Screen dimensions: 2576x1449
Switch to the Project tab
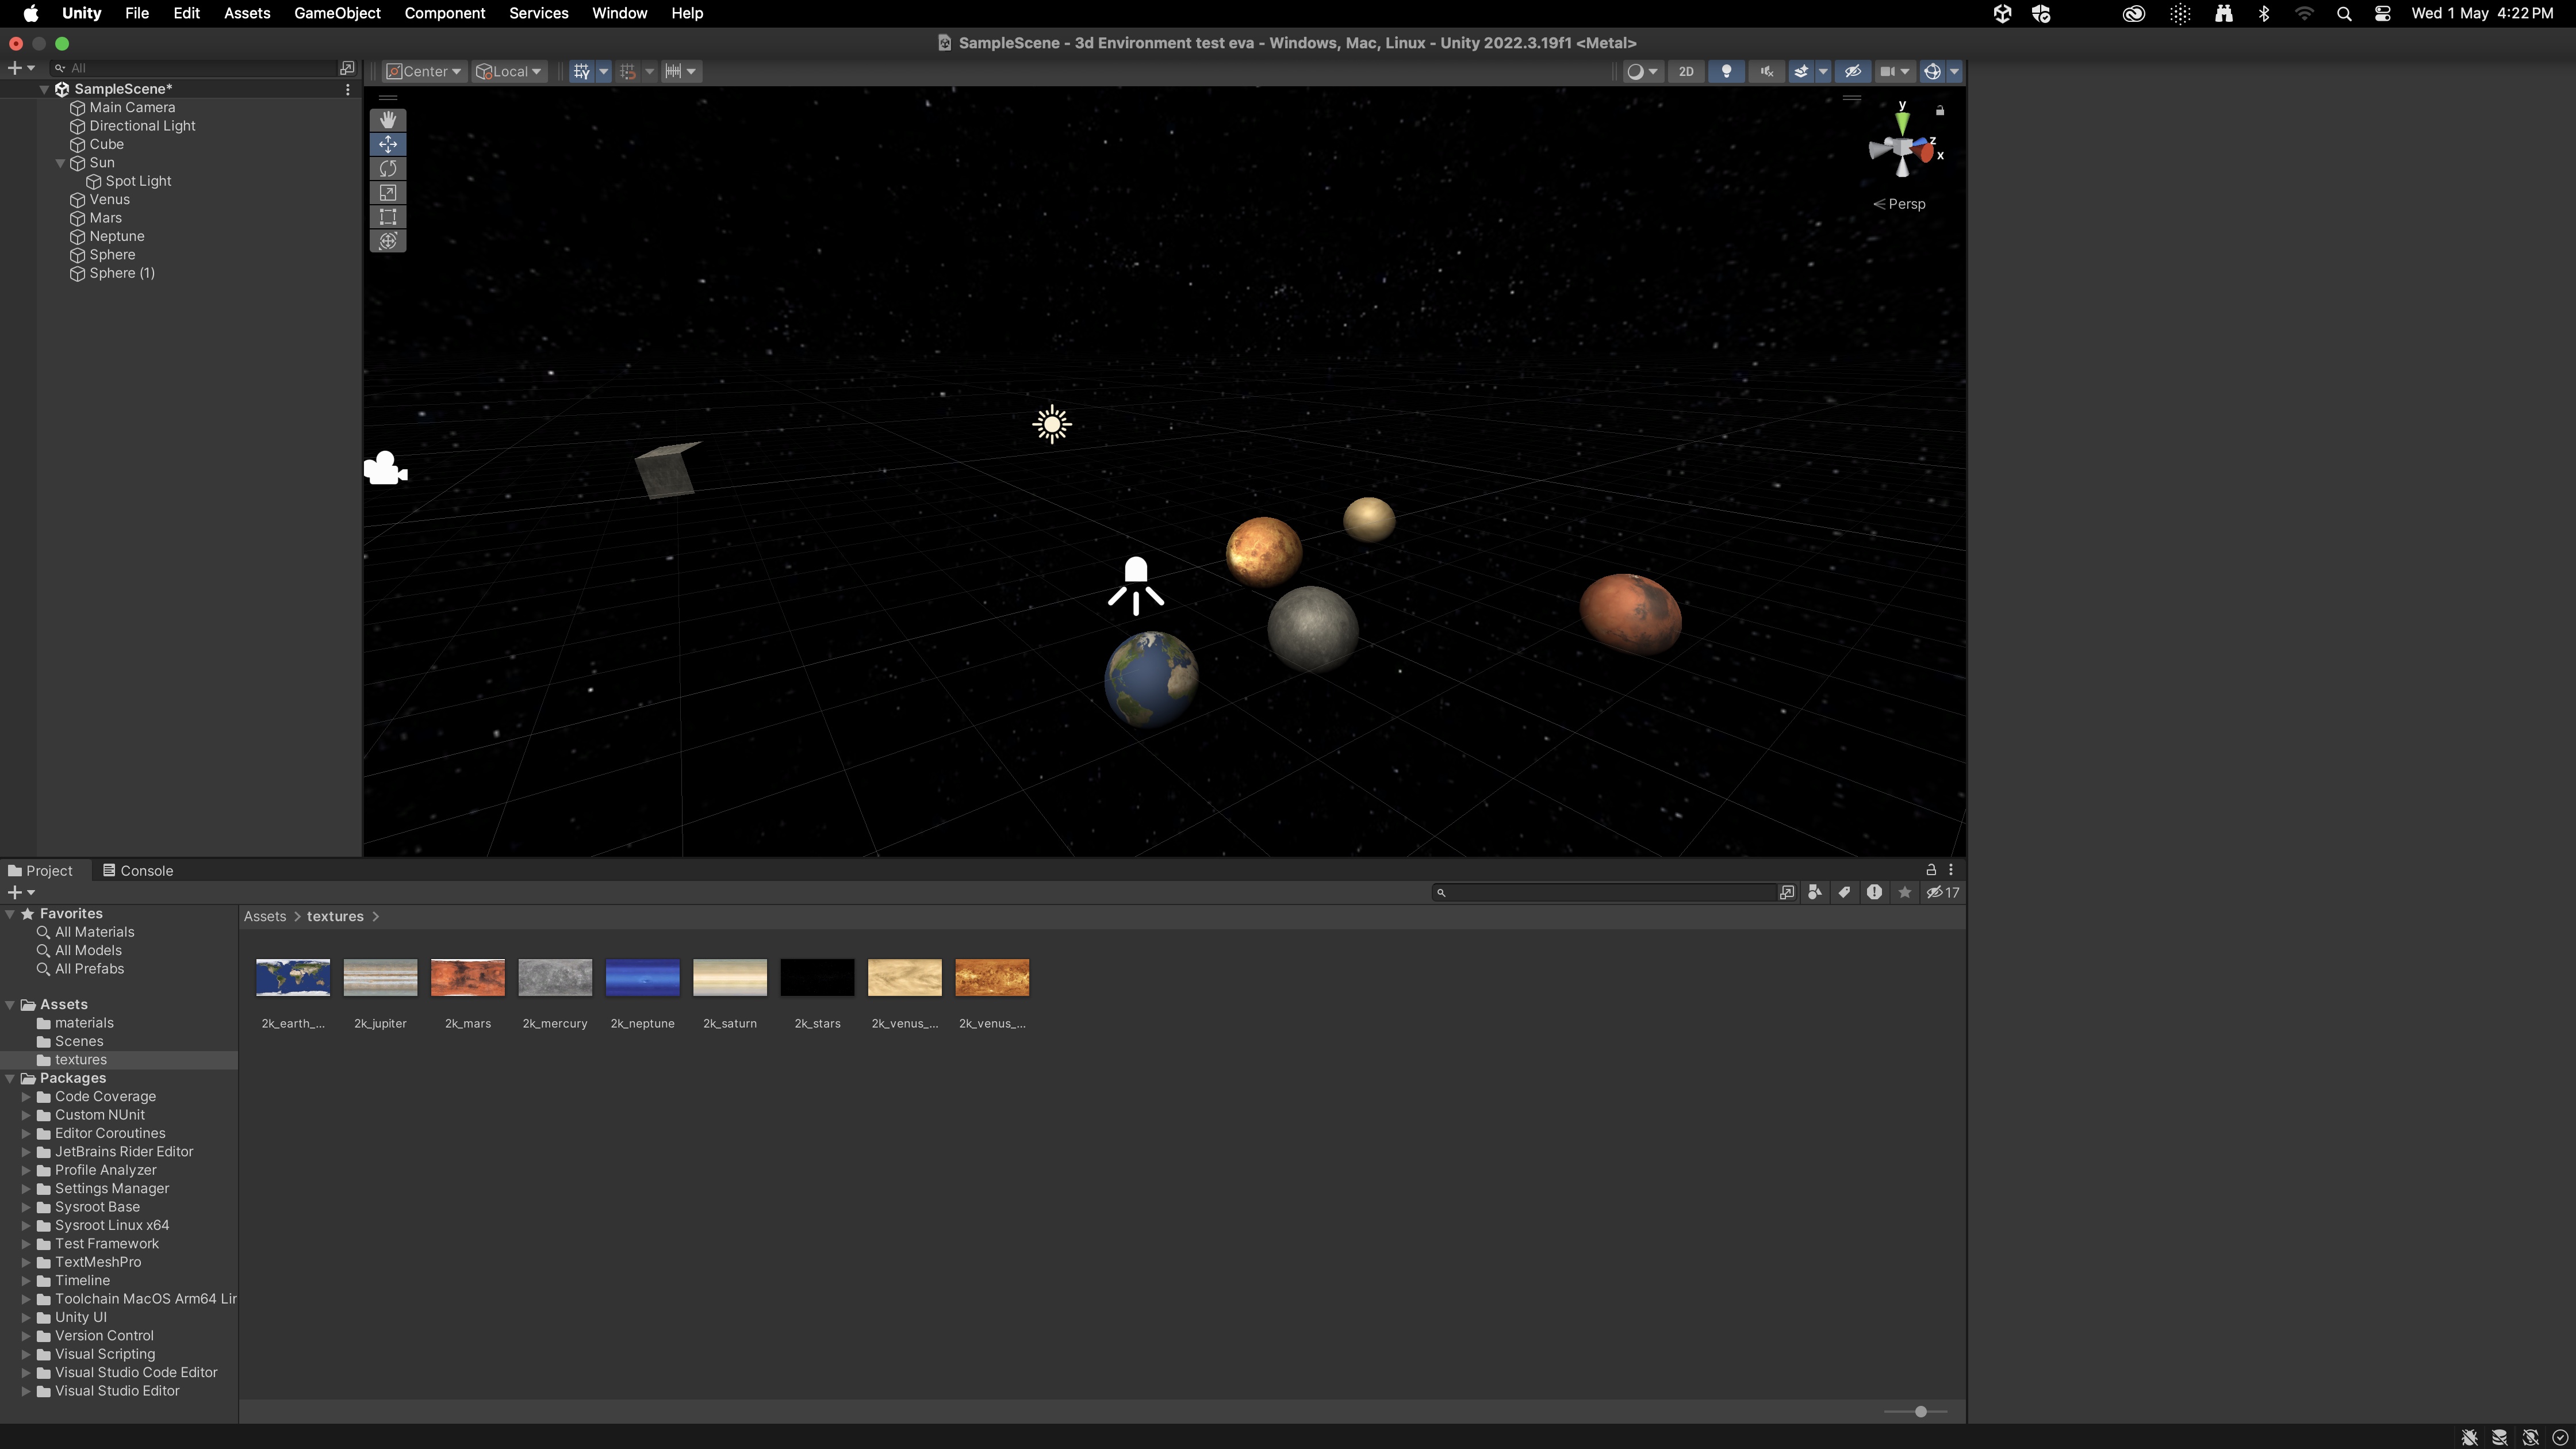(x=40, y=870)
